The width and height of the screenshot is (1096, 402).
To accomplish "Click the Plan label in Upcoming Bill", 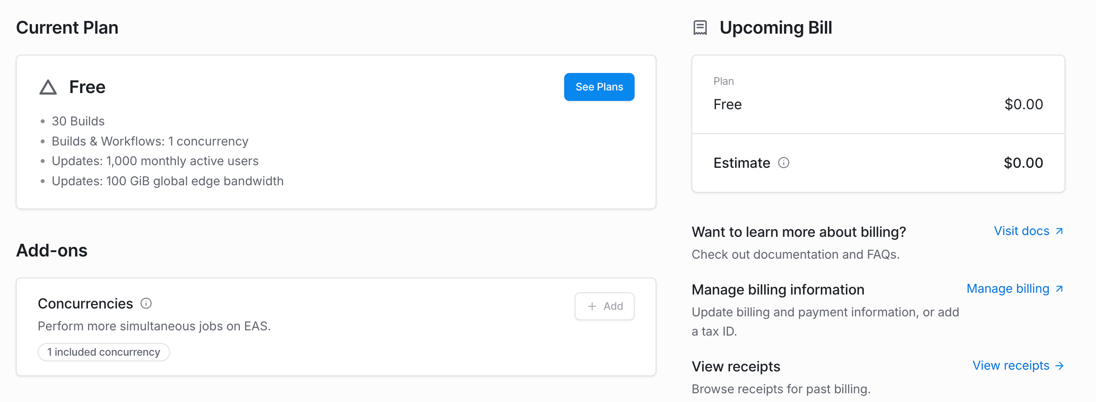I will point(723,80).
